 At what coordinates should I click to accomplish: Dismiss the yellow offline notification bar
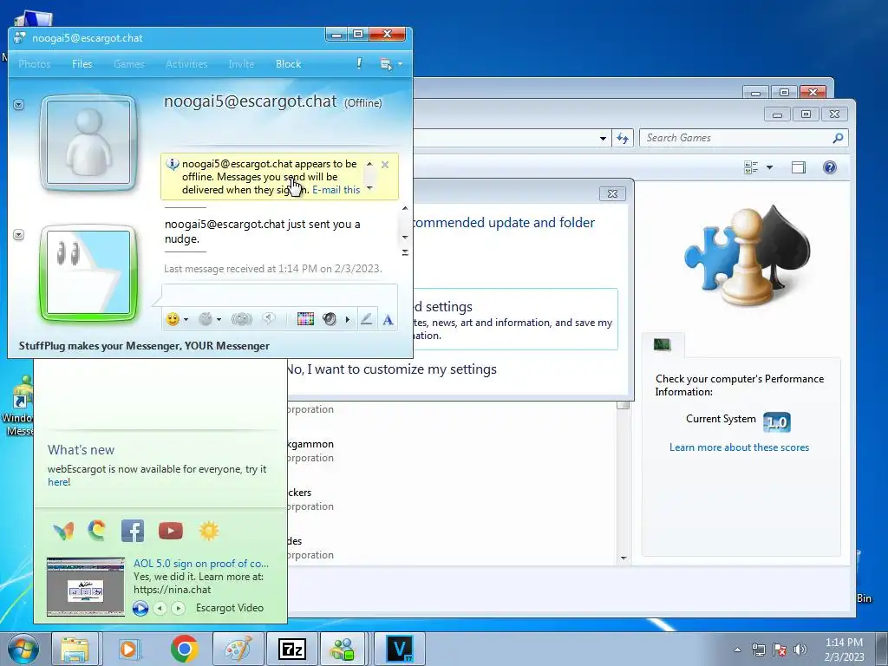385,165
